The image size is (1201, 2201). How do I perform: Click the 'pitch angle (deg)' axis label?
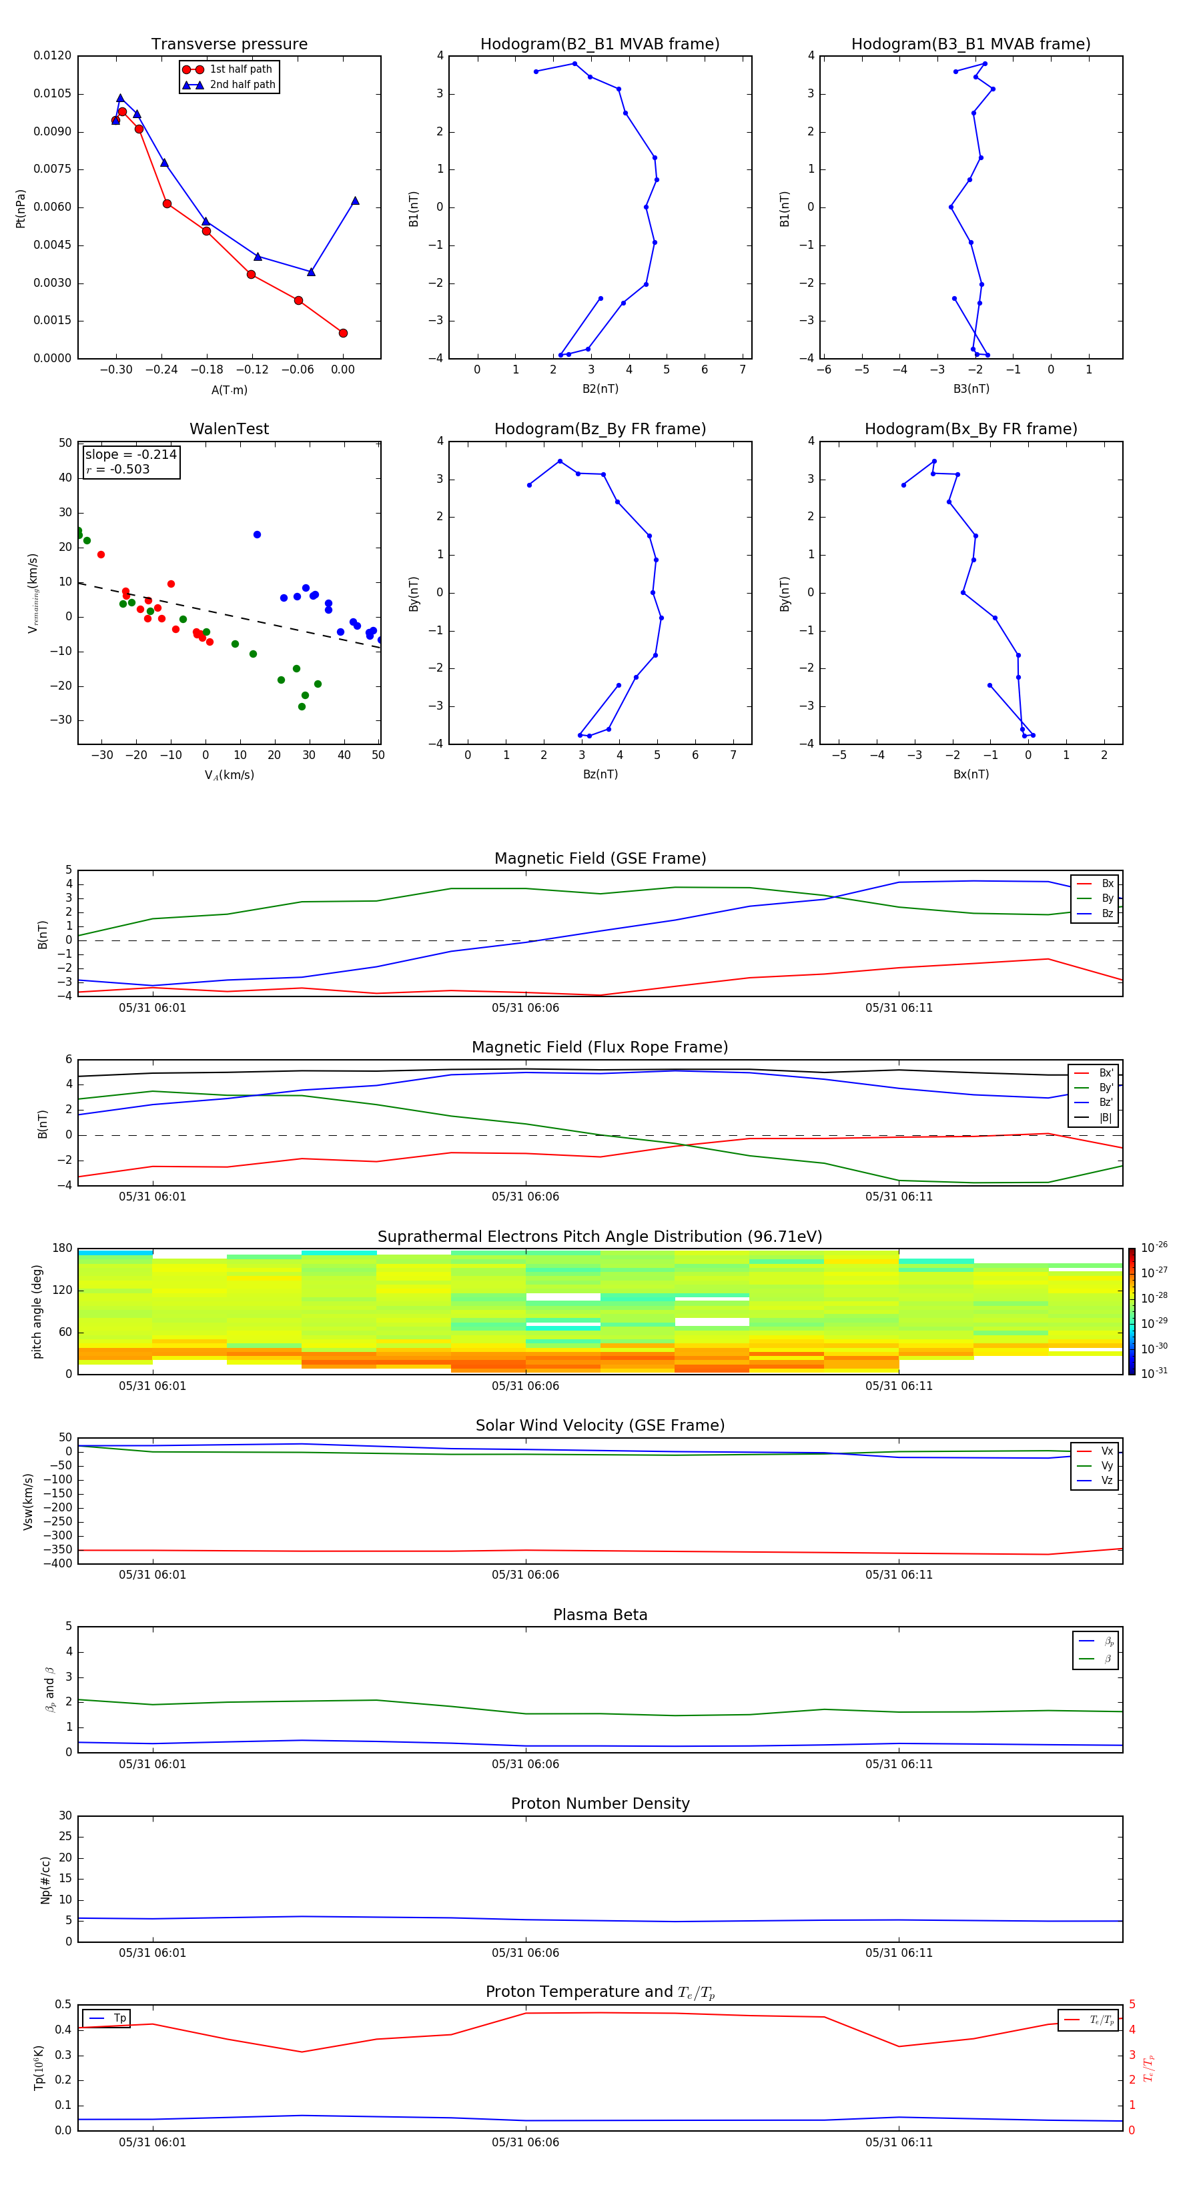click(x=37, y=1311)
